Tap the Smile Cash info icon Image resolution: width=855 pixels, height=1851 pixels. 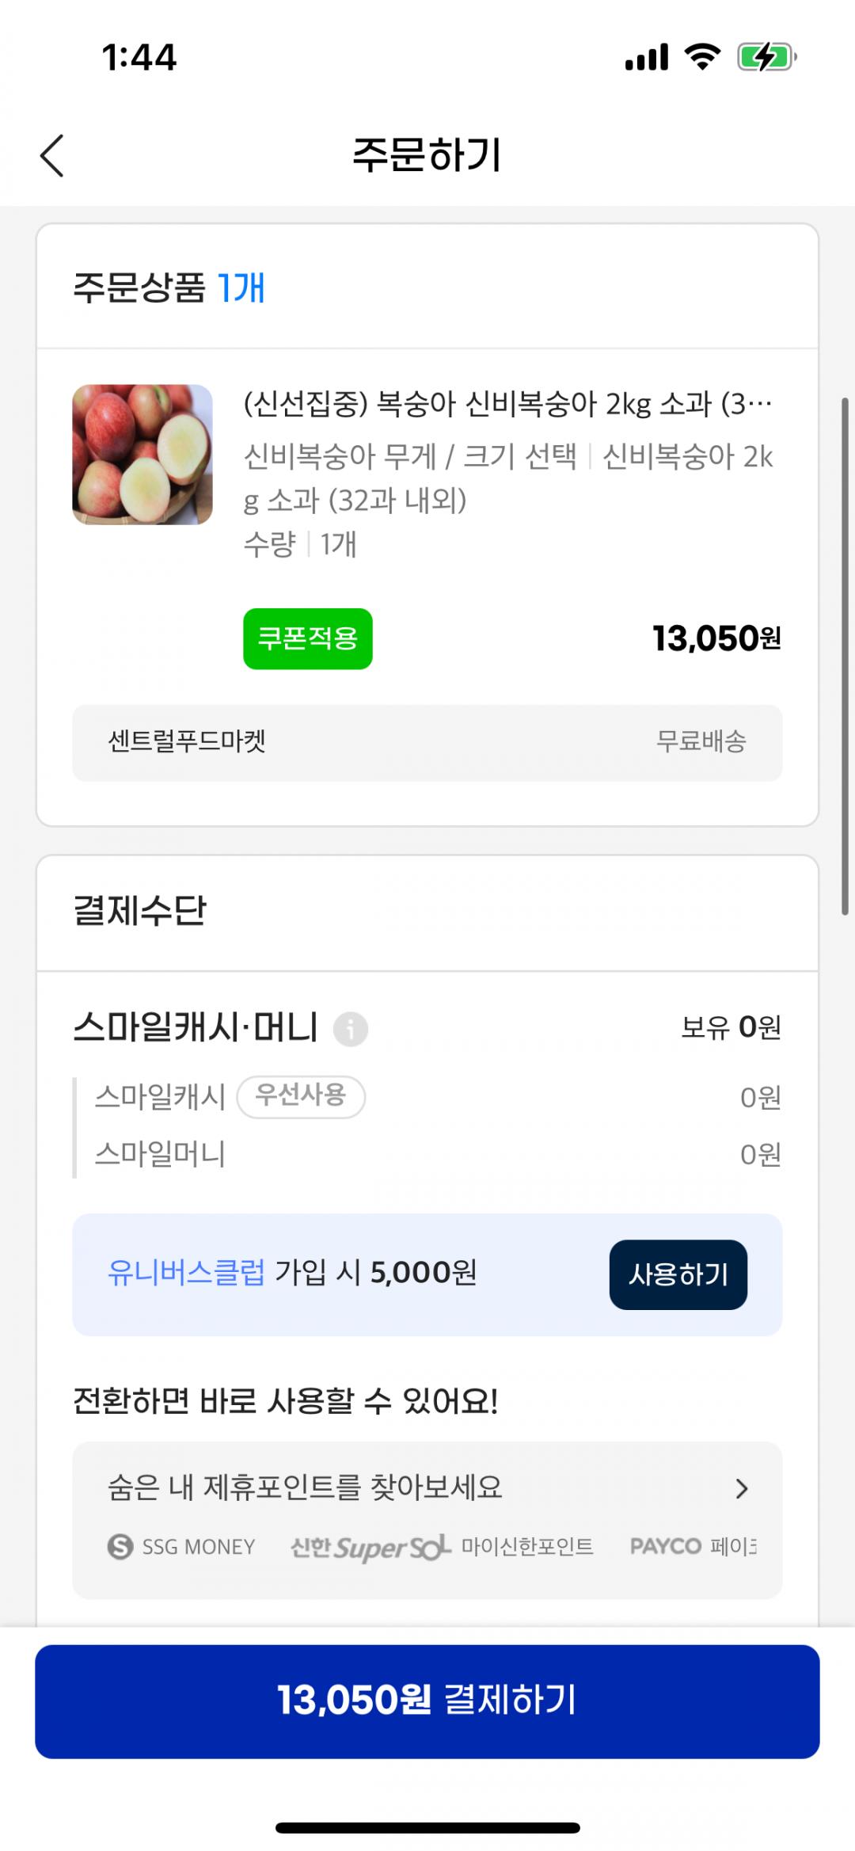(x=350, y=1029)
